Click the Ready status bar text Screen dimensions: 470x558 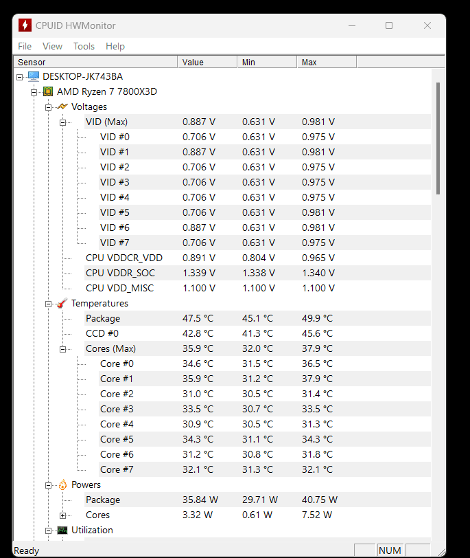[26, 551]
